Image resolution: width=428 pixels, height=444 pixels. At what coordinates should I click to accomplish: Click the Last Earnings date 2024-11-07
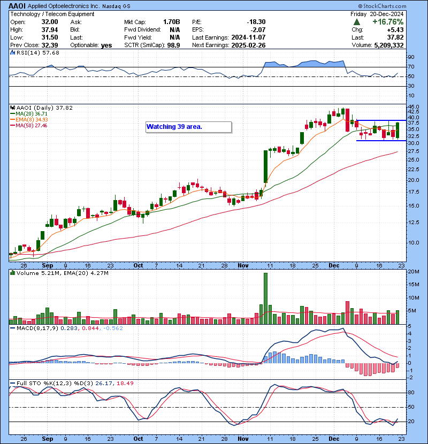(x=248, y=37)
